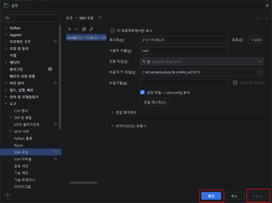Open 기능 제안 settings item

tap(21, 173)
